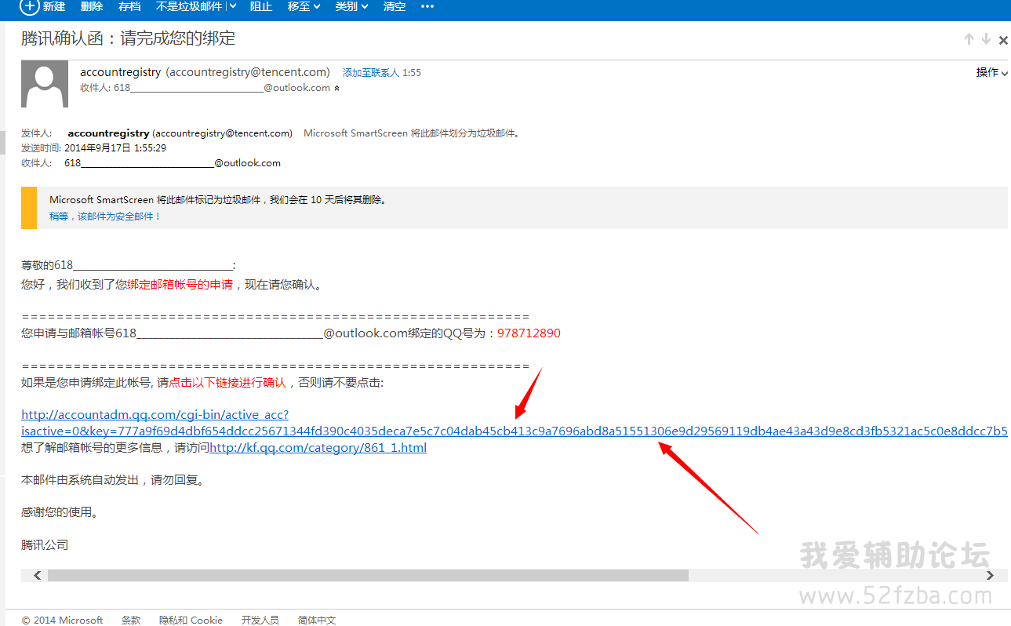Click the 存档 archive button
The image size is (1011, 626).
point(129,6)
